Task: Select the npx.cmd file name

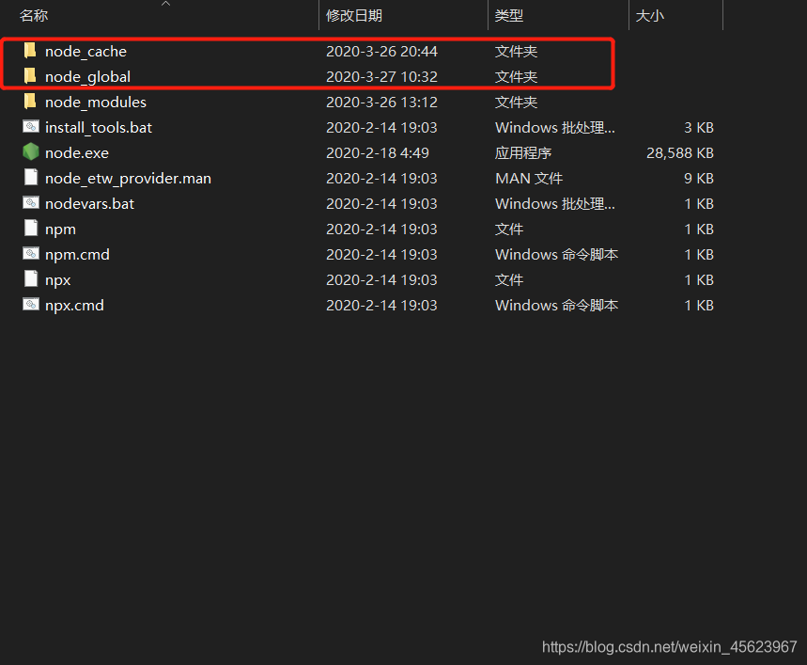Action: [x=74, y=306]
